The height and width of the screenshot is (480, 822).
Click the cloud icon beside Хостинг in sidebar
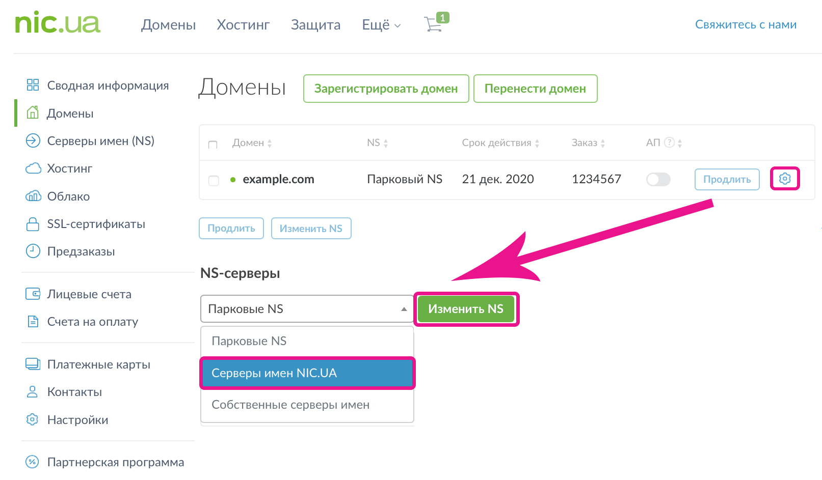(33, 168)
